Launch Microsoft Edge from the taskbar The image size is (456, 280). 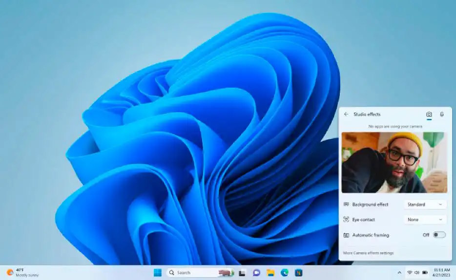coord(285,273)
